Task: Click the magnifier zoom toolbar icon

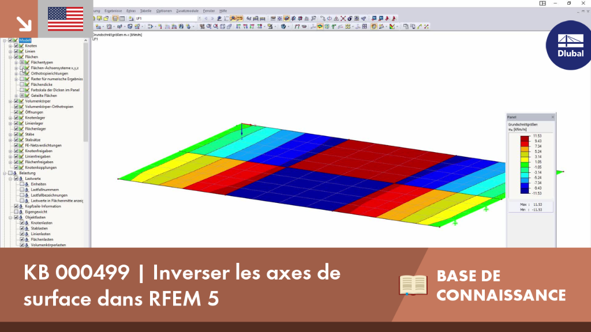Action: point(209,27)
